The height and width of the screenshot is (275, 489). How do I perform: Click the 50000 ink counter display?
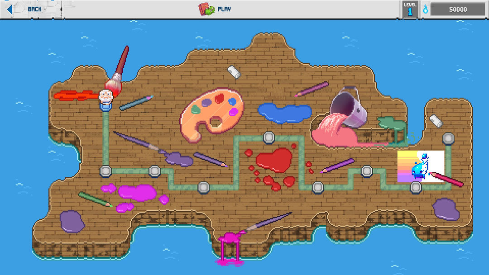click(x=457, y=8)
